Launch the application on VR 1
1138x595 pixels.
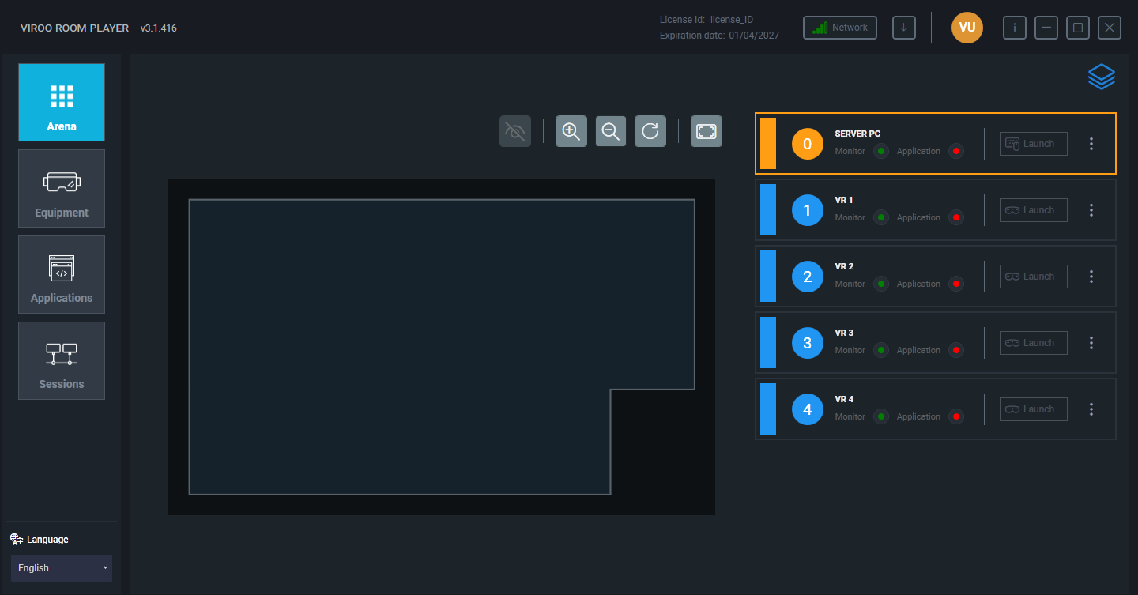1034,210
